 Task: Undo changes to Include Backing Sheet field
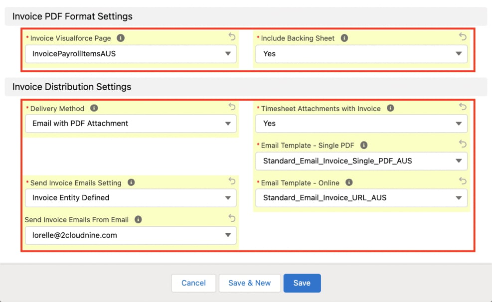click(463, 37)
